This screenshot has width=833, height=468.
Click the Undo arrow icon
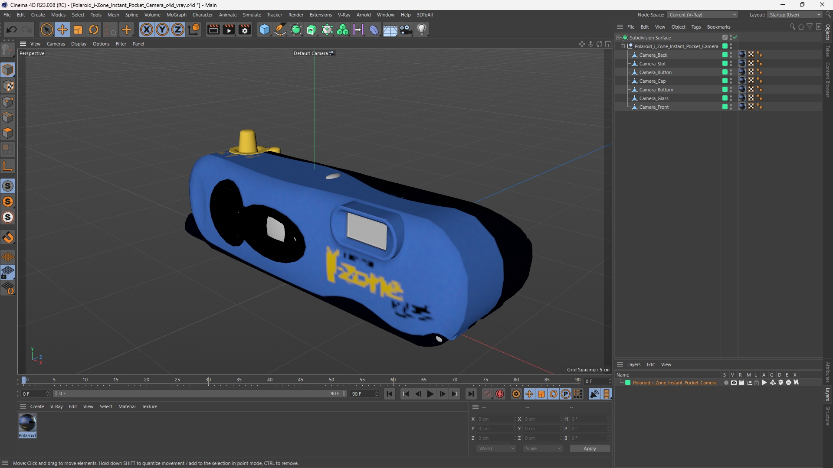point(12,29)
